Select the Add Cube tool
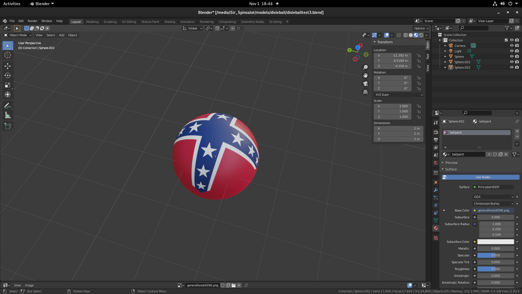522x294 pixels. pyautogui.click(x=8, y=126)
